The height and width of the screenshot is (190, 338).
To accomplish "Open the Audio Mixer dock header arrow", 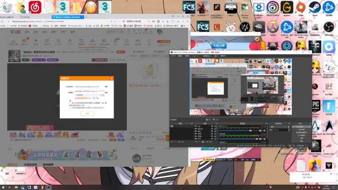I will pos(267,123).
